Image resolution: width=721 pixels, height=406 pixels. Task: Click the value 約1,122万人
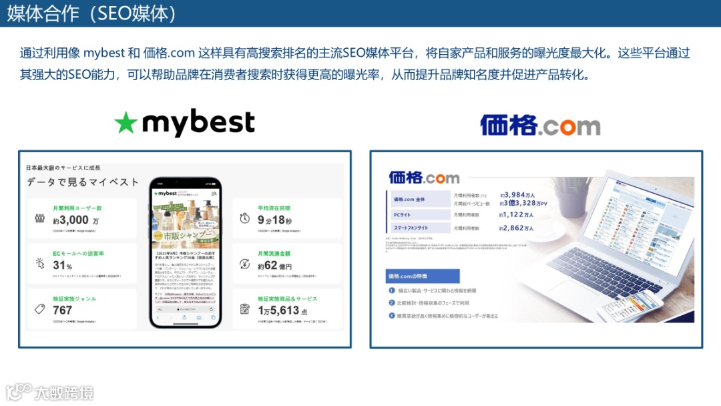516,215
